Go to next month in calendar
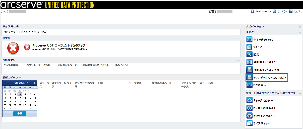The image size is (303, 129). pyautogui.click(x=35, y=83)
